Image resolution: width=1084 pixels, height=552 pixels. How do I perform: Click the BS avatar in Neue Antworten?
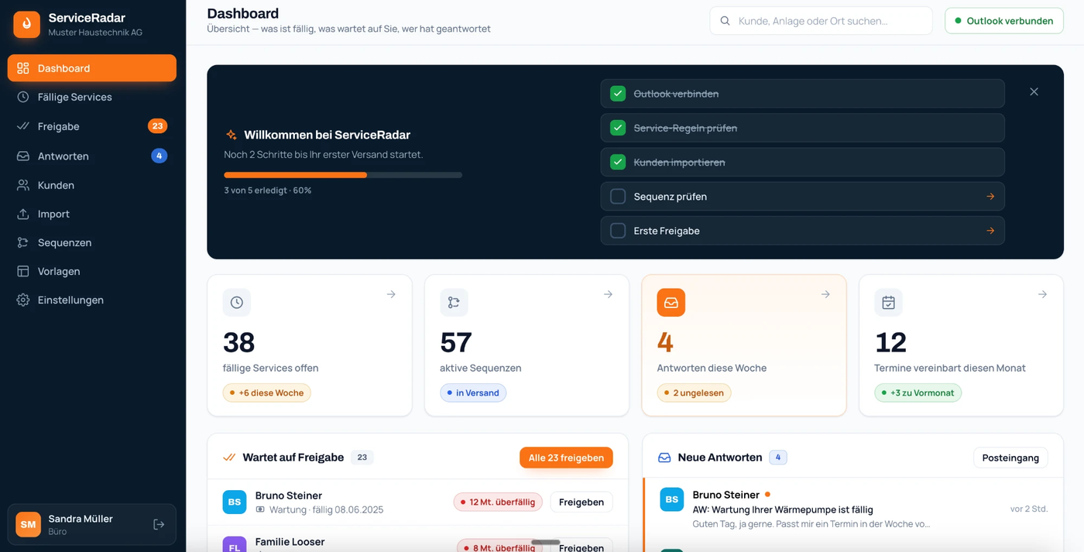point(672,499)
